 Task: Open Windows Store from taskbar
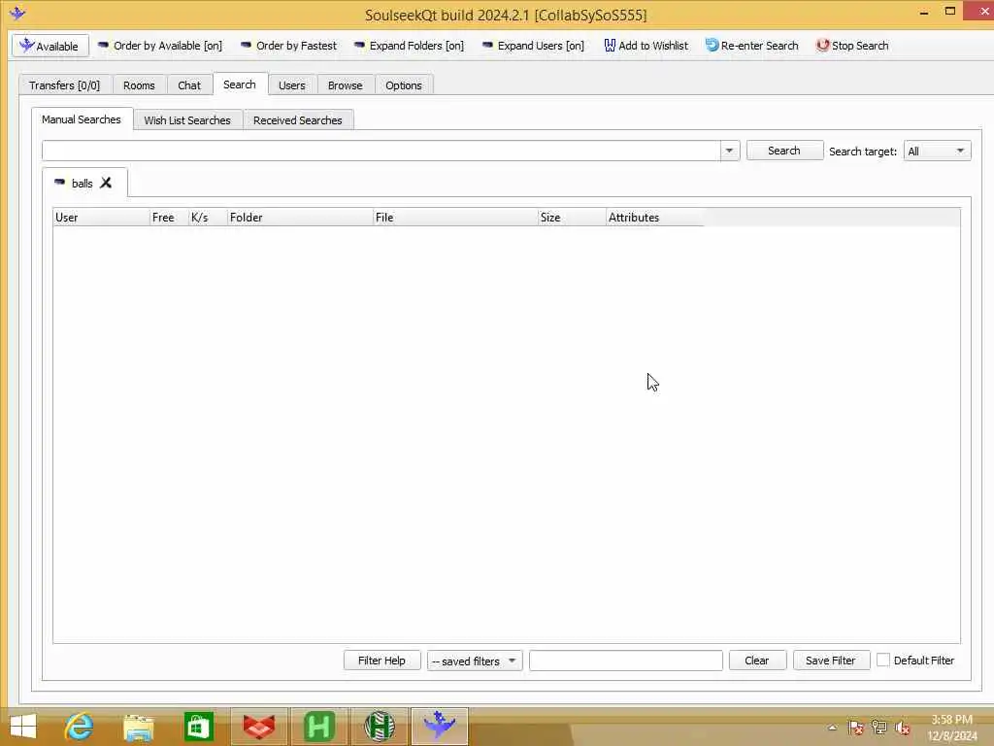click(198, 727)
